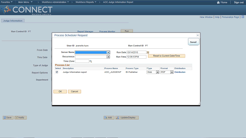Open the Type dropdown showing Web
Viewport: 246px width, 138px height.
[x=158, y=72]
